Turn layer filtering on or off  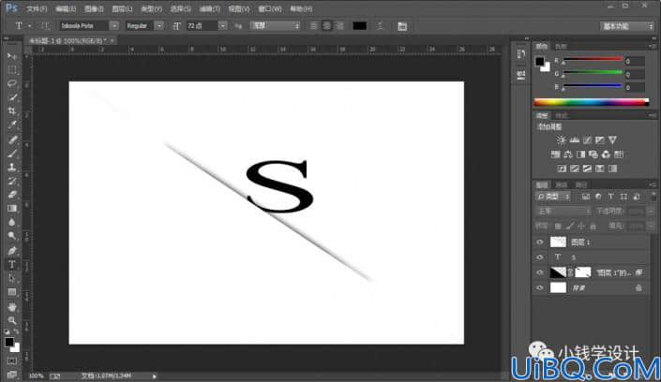[x=653, y=197]
